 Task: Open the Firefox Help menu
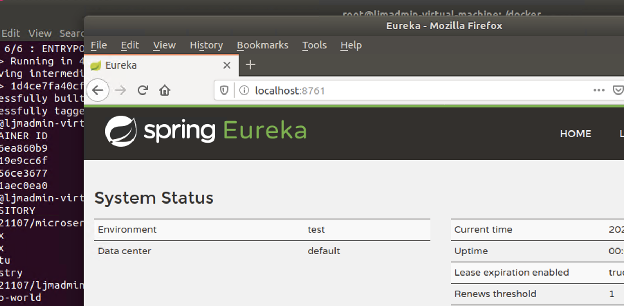(351, 45)
